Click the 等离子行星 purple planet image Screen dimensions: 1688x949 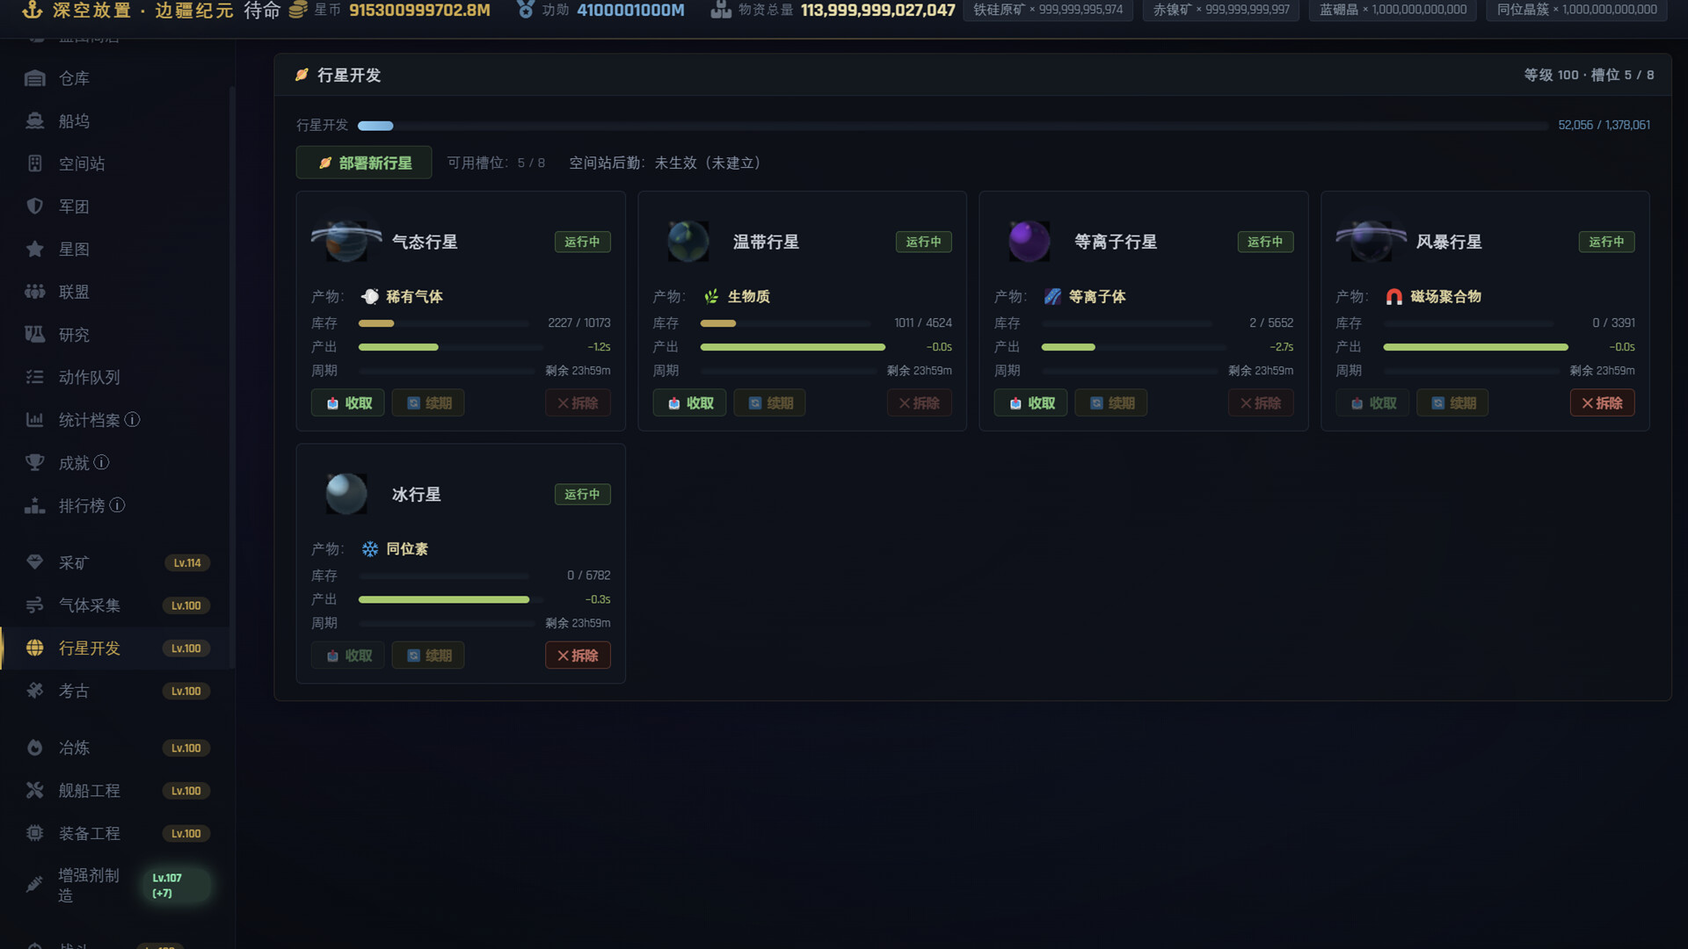[x=1029, y=242]
